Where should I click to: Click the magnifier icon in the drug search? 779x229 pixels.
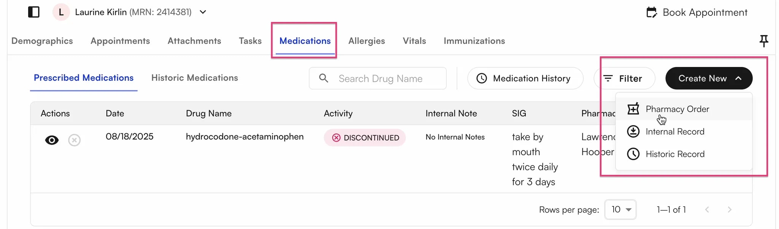(324, 78)
